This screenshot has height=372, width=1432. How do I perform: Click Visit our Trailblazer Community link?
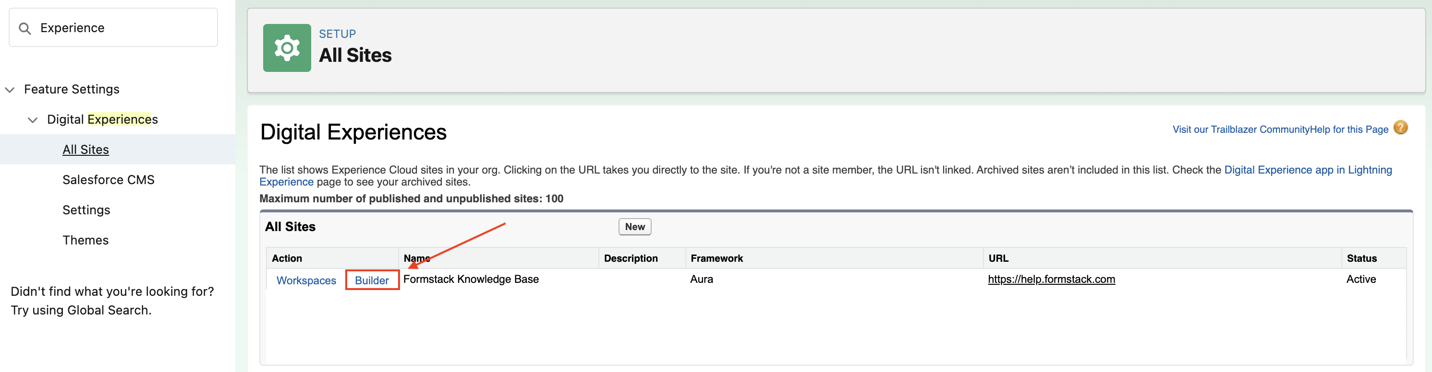(1240, 129)
